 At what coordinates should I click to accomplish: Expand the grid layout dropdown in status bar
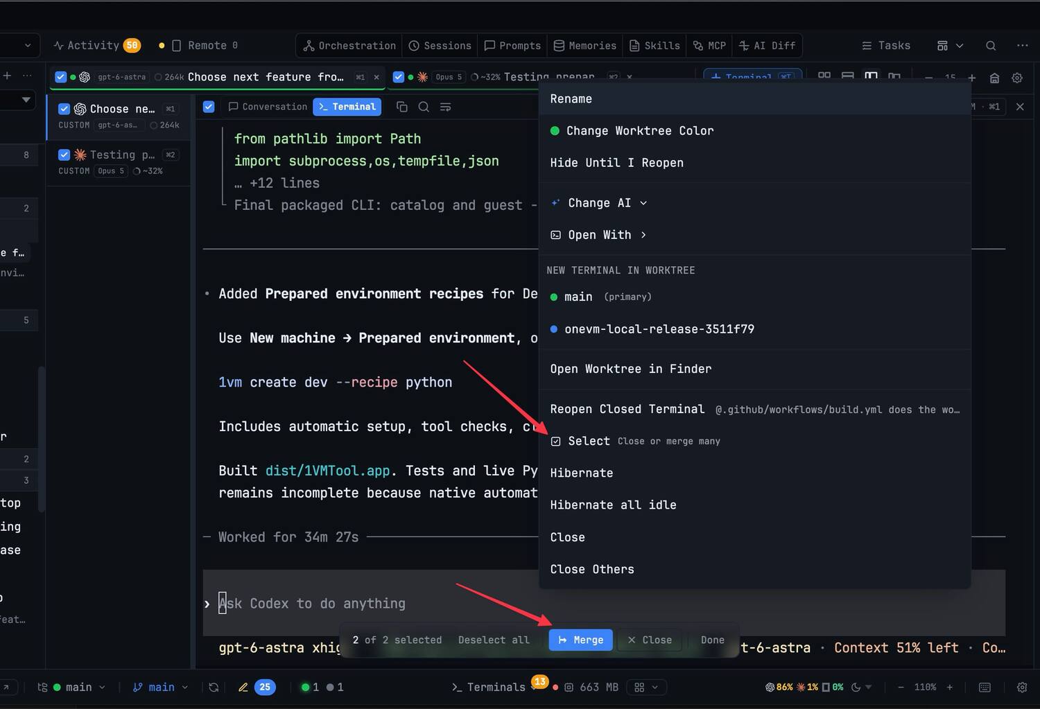(646, 687)
